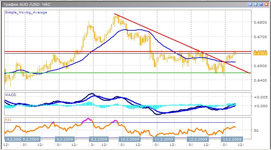
Task: Select the RSI indicator label
Action: [x=8, y=119]
